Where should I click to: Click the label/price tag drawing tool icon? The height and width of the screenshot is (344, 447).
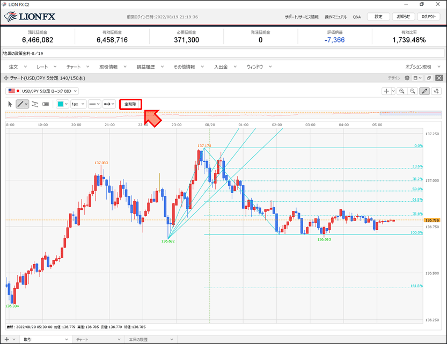[x=46, y=104]
